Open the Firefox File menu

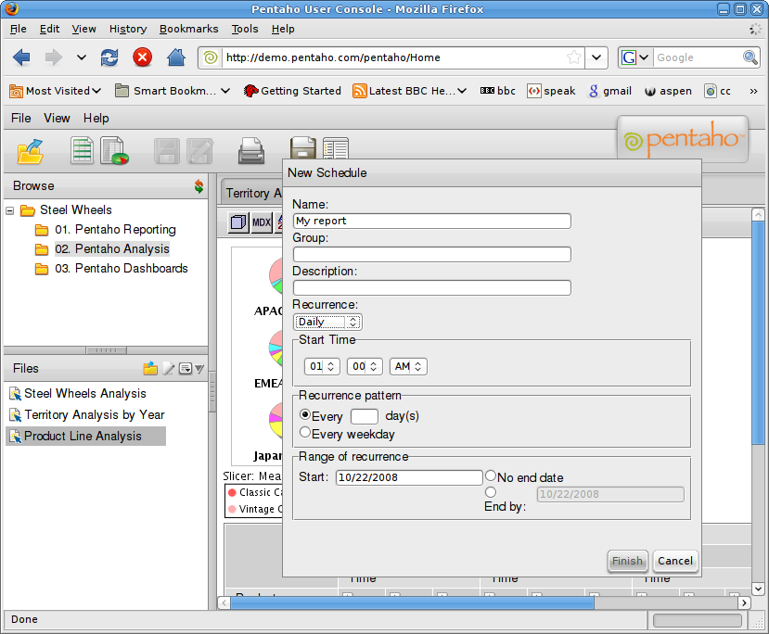point(19,29)
